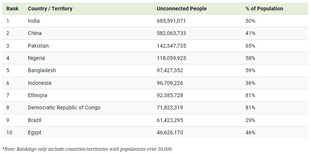Click the Country / Territory column header
Screen dimensions: 311x154
(50, 9)
